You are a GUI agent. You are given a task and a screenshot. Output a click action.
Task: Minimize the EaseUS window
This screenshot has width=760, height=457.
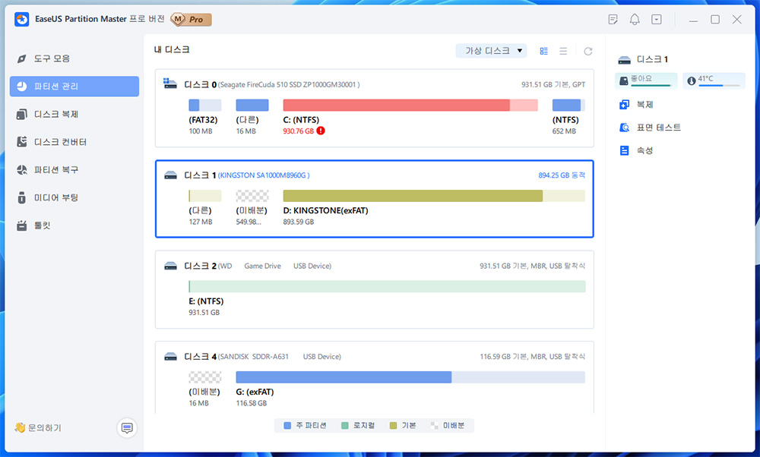693,20
